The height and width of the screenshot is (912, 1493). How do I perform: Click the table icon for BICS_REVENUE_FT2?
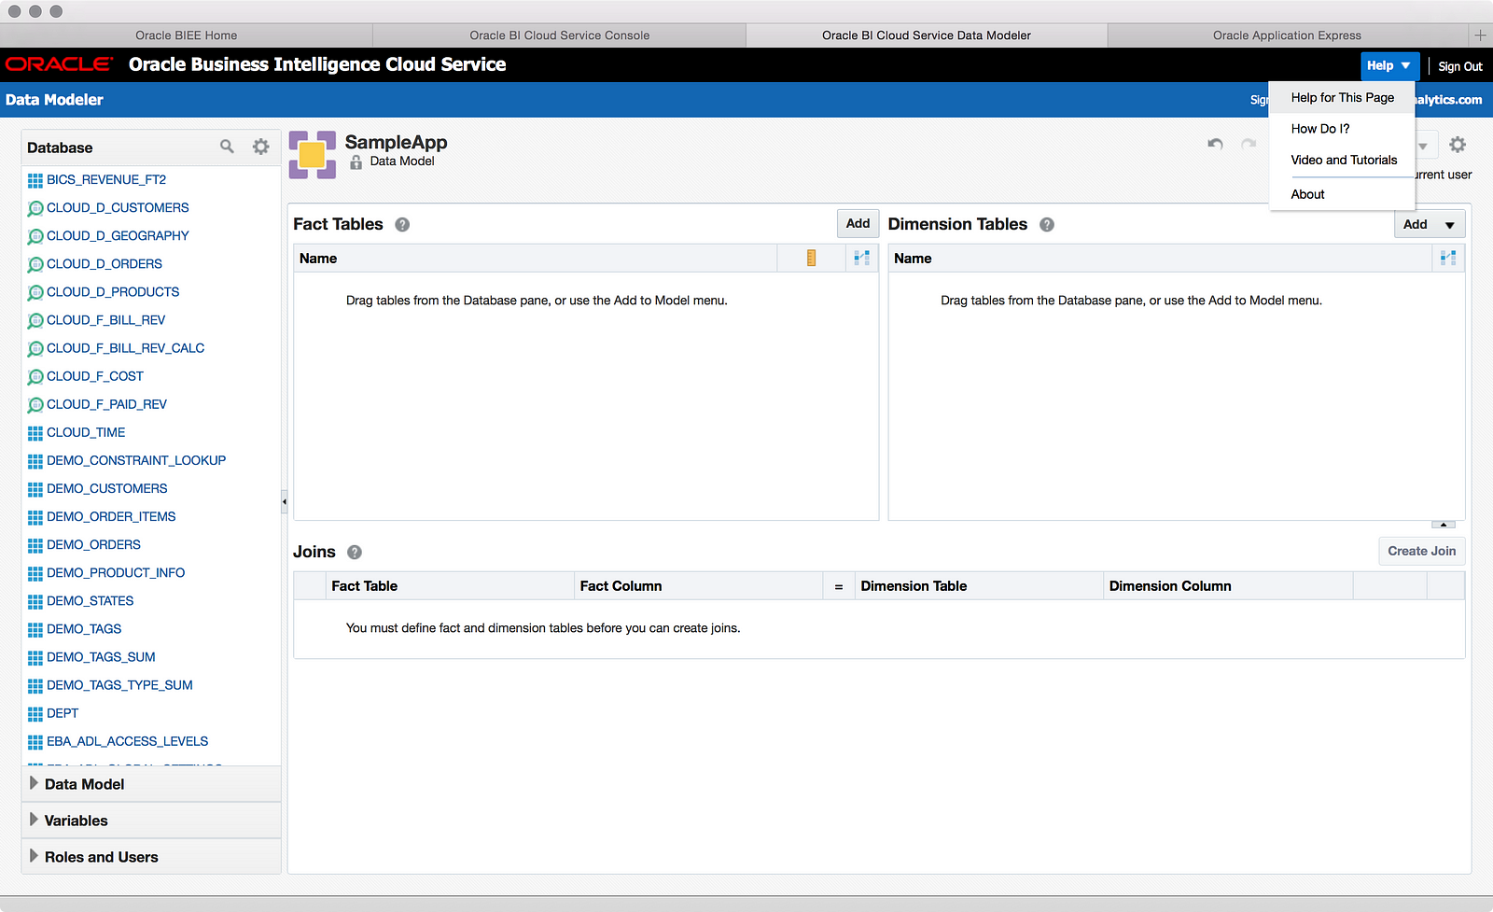pos(35,180)
